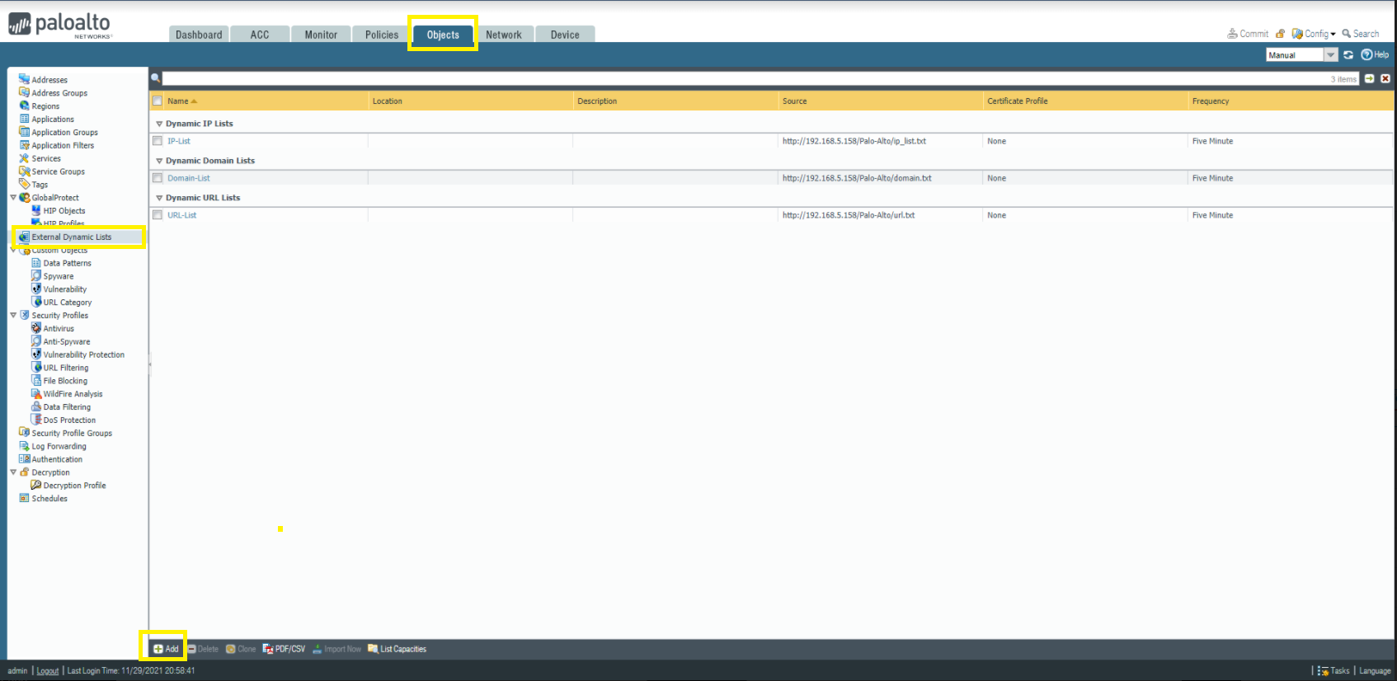
Task: Collapse the Dynamic Domain Lists group
Action: (159, 162)
